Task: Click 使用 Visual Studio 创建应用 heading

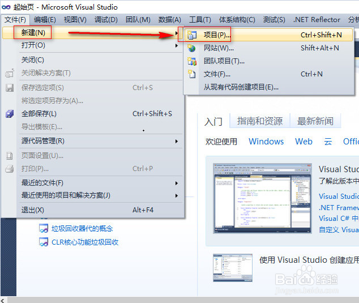Action: click(x=309, y=260)
